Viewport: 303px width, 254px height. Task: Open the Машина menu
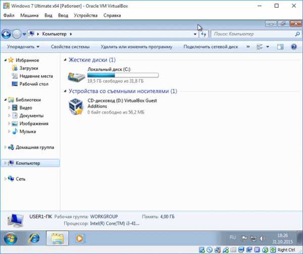[x=29, y=16]
